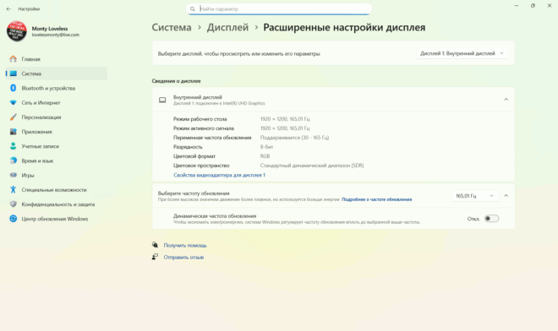Open Подробнее о частоте обновления link
Viewport: 558px width, 331px height.
click(376, 199)
